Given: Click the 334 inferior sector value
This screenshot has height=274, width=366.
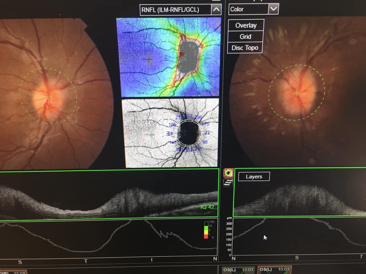Looking at the screenshot, I should coord(189,150).
